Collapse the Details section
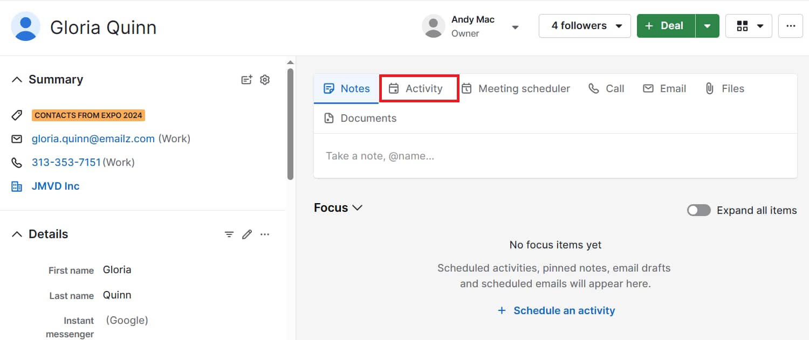Screen dimensions: 809x340 [x=17, y=234]
